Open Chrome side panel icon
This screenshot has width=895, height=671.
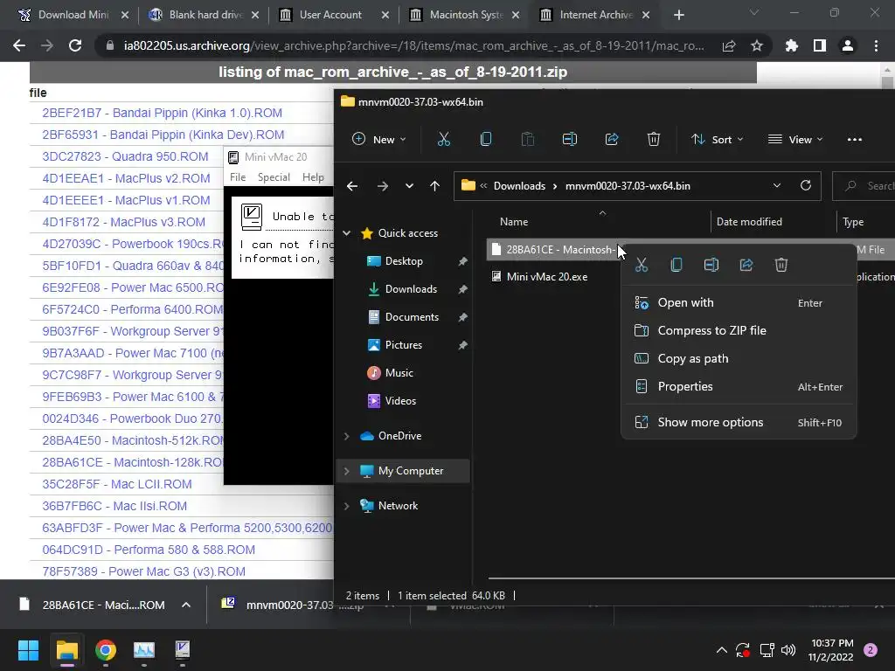[820, 45]
